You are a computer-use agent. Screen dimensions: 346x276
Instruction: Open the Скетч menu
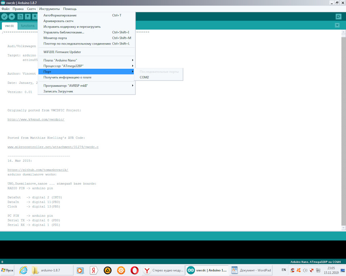click(31, 9)
